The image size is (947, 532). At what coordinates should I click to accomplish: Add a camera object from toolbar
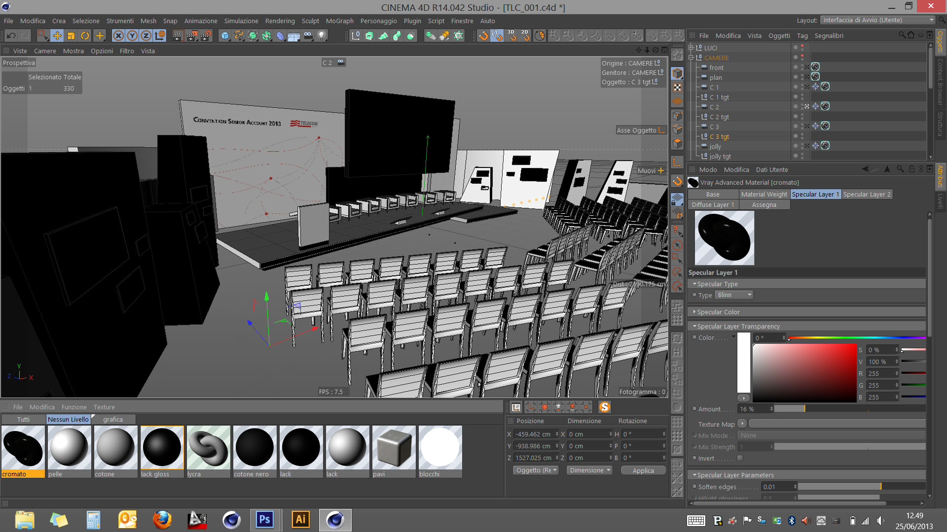point(308,35)
